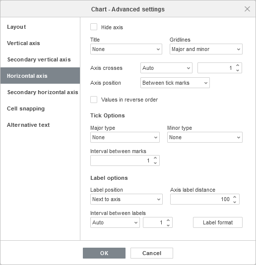Increase the Axis crosses value
The image size is (256, 265).
pos(238,65)
